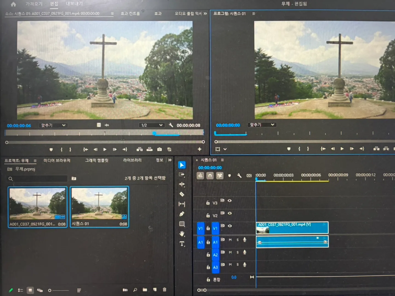This screenshot has height=296, width=395.
Task: Select the Hand tool
Action: click(182, 234)
